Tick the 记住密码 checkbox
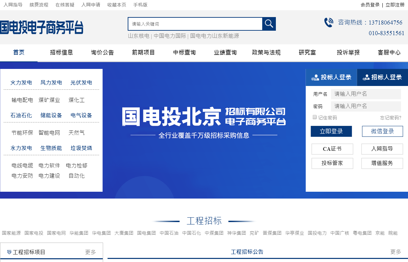Screen dimensions: 408x262 314,117
